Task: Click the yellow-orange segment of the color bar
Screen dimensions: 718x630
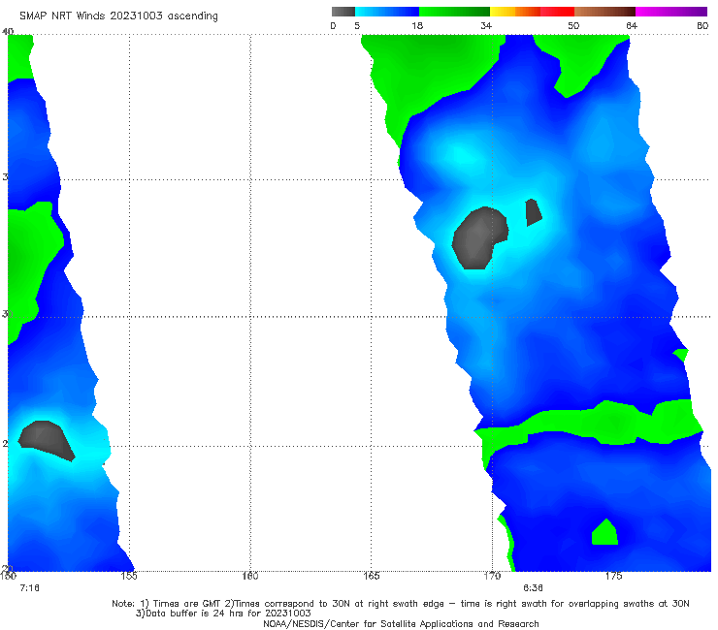Action: (x=514, y=12)
